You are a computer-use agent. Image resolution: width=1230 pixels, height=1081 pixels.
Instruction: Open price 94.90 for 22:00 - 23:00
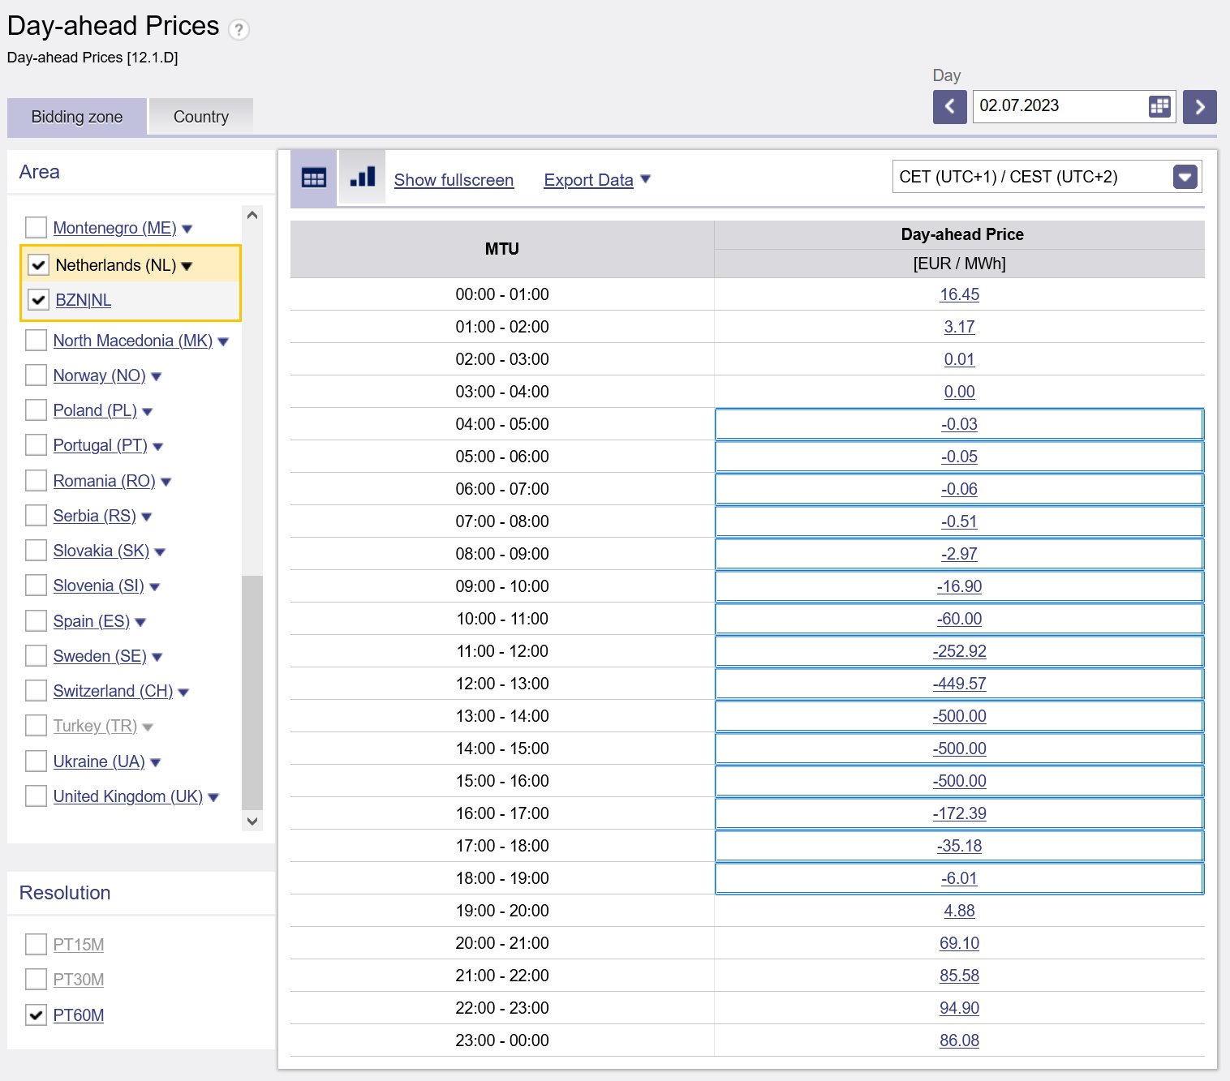tap(959, 1008)
